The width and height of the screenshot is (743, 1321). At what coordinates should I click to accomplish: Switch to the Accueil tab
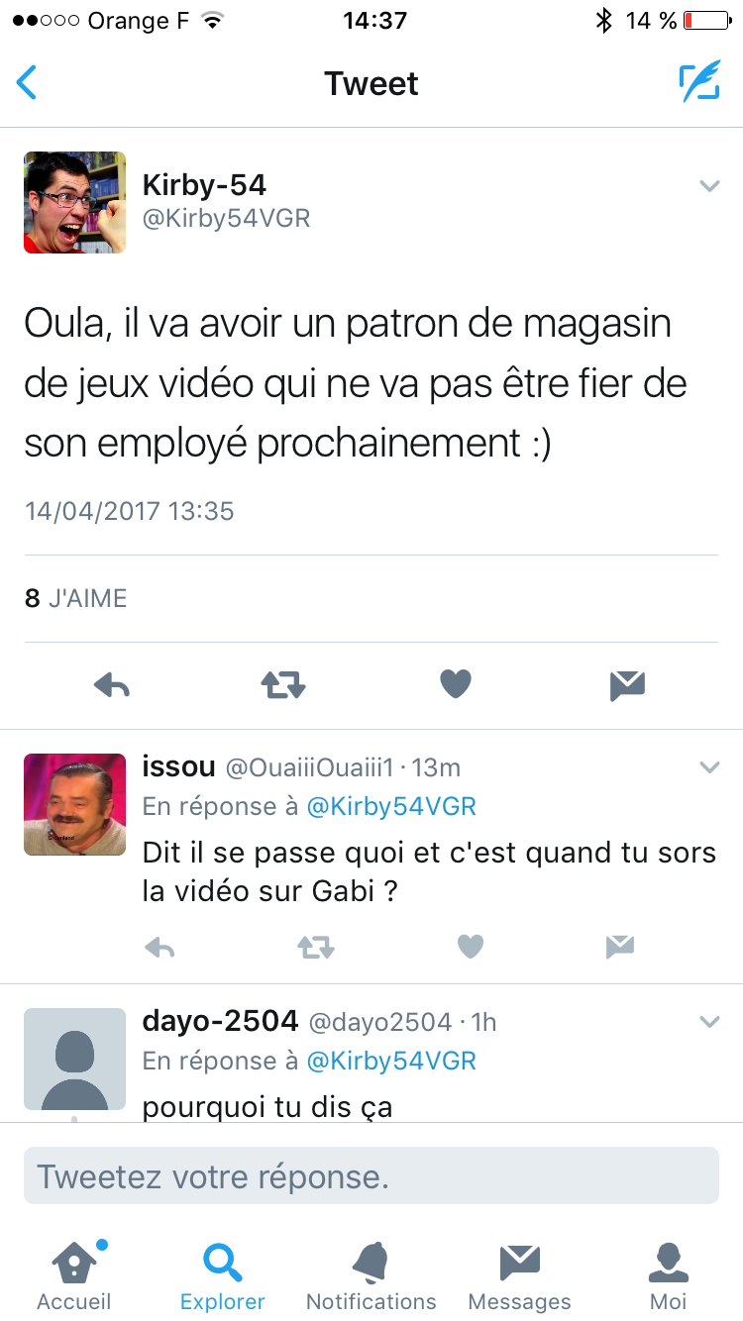74,1276
